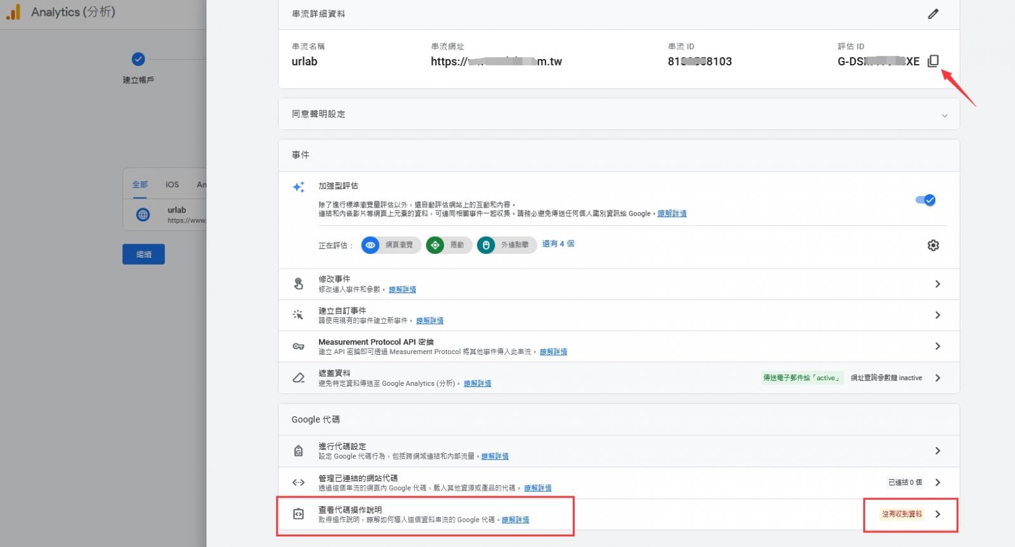Click the 捲動 scroll chip
The image size is (1015, 547).
coord(449,245)
